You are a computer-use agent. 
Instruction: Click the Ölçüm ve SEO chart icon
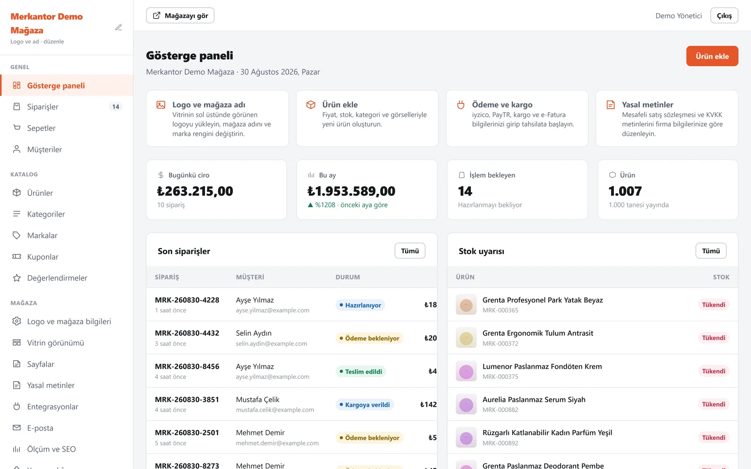click(17, 449)
